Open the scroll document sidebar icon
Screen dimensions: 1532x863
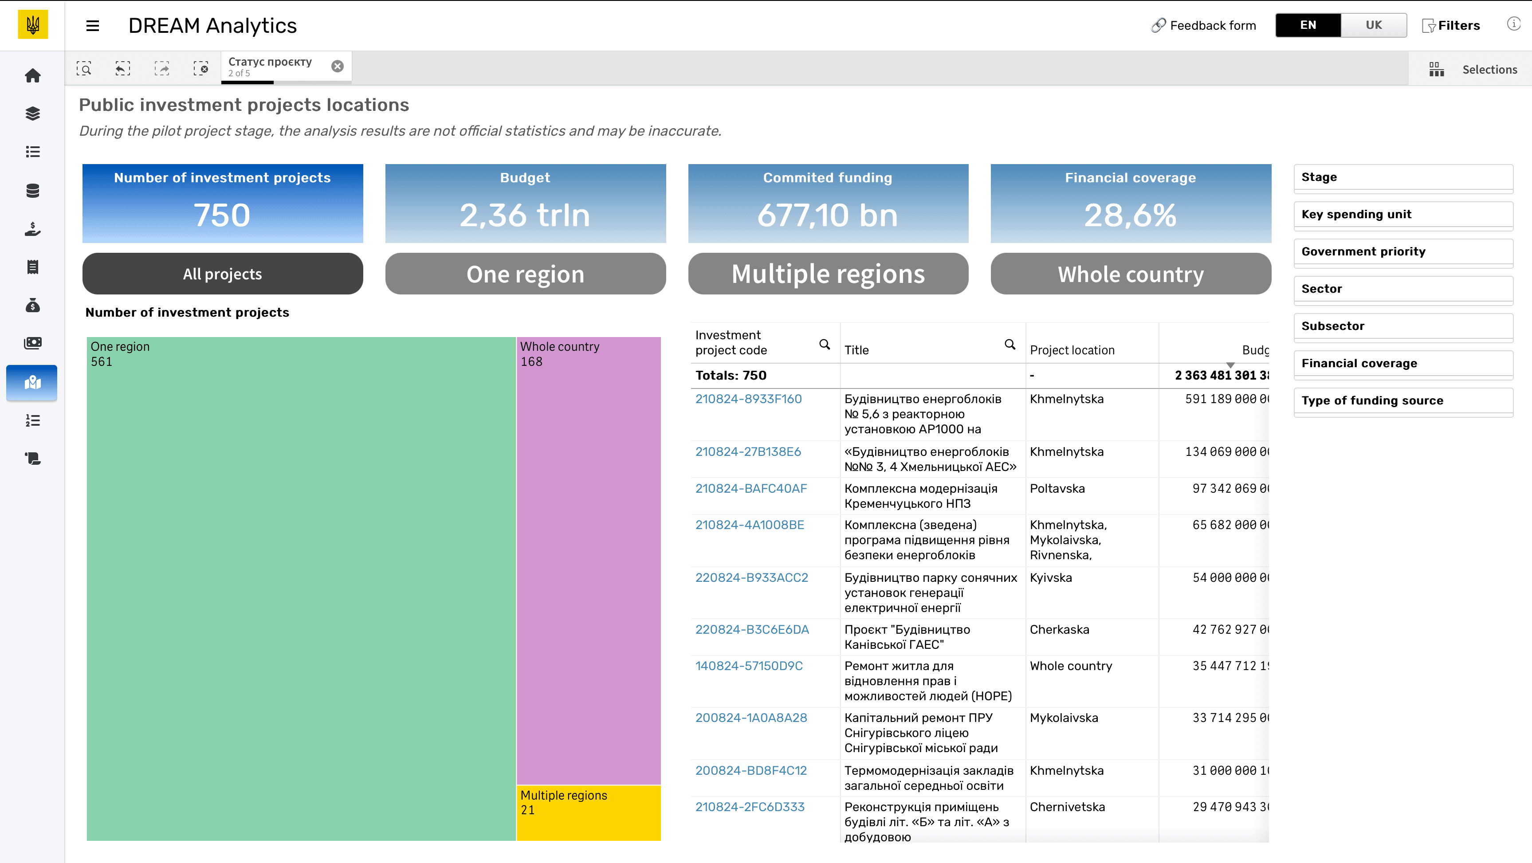pyautogui.click(x=33, y=459)
